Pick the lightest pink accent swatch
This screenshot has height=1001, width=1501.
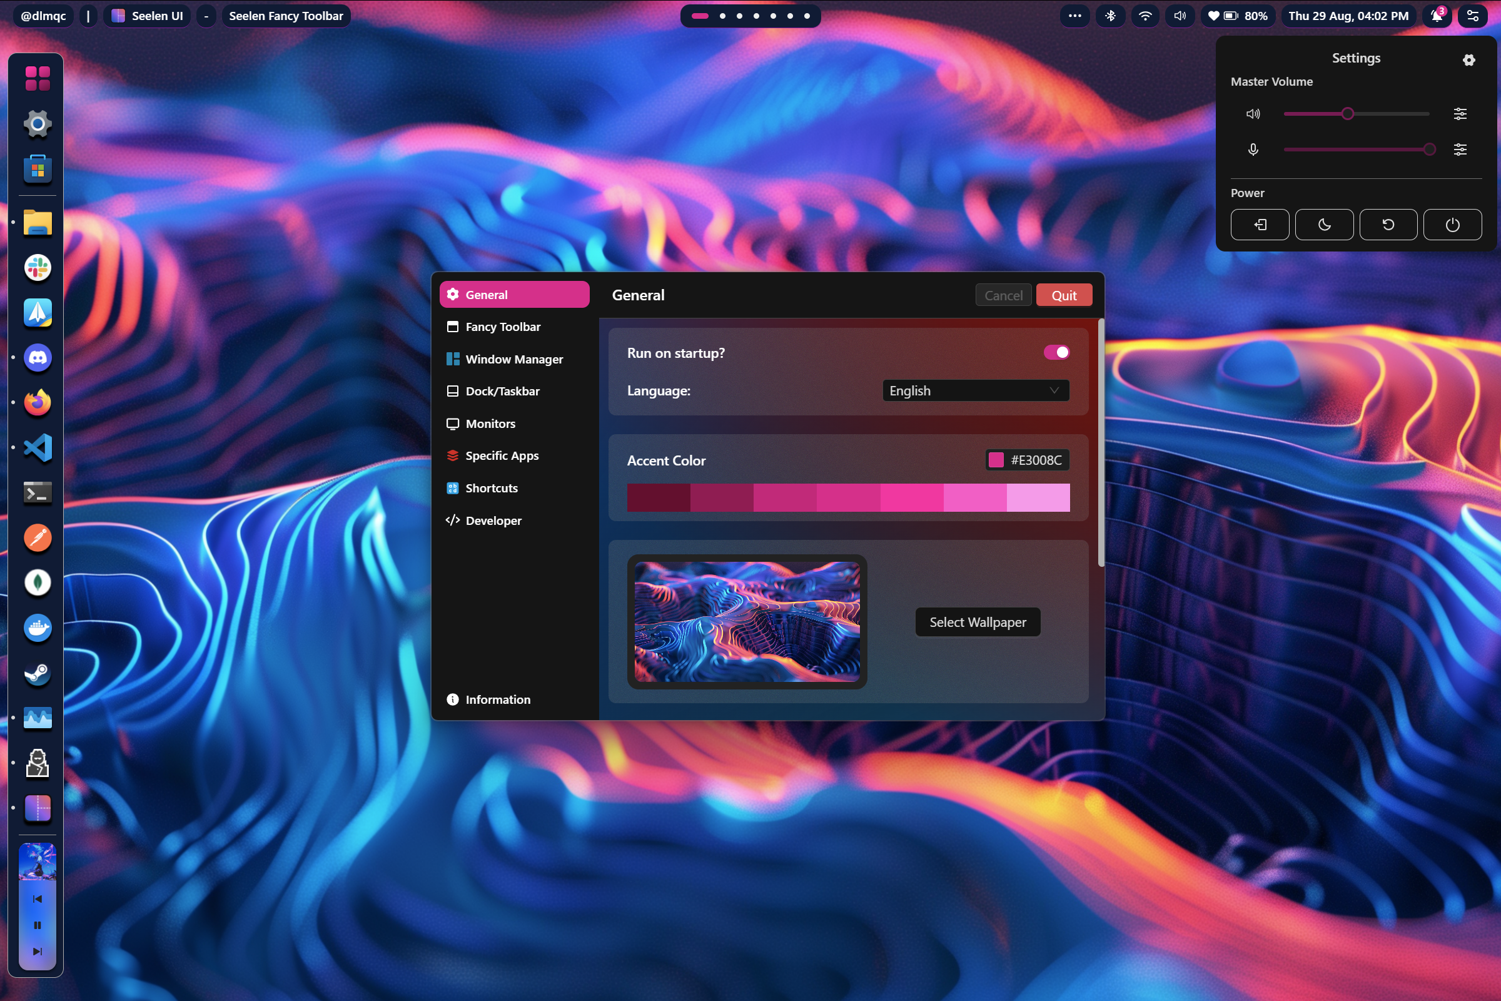pos(1038,497)
